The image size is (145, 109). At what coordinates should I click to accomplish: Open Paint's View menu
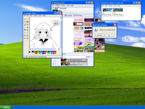tap(31, 16)
